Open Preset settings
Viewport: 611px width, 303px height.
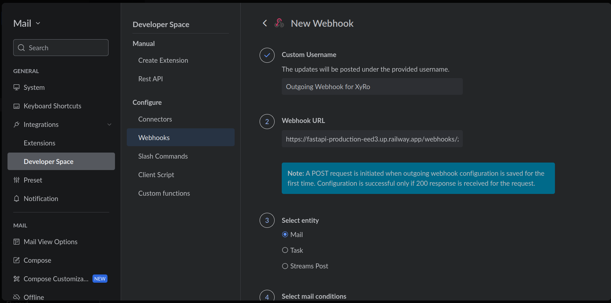(61, 180)
